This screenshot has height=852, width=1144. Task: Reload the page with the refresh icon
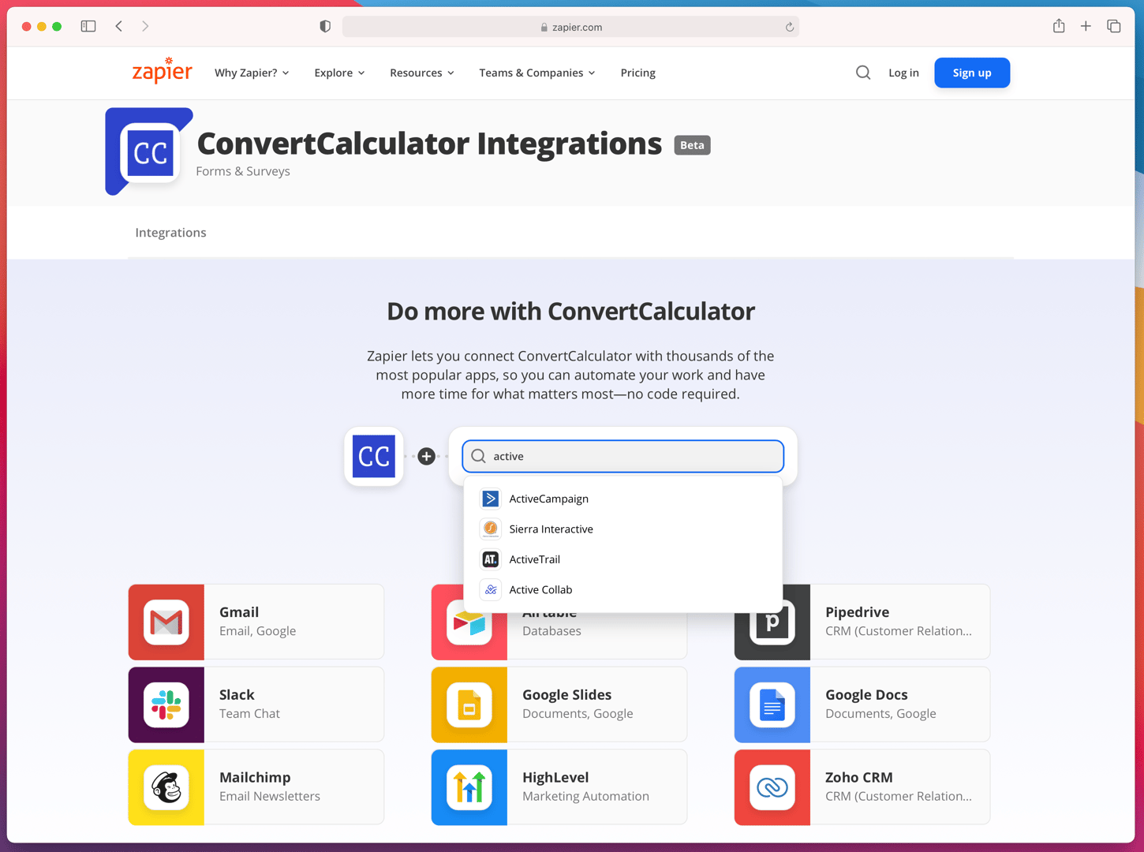pos(789,27)
